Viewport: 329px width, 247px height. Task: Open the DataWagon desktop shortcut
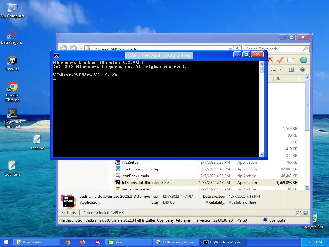point(13,37)
